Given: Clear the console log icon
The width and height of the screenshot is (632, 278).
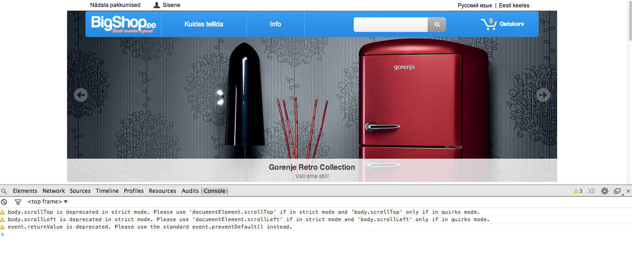Looking at the screenshot, I should pyautogui.click(x=4, y=202).
